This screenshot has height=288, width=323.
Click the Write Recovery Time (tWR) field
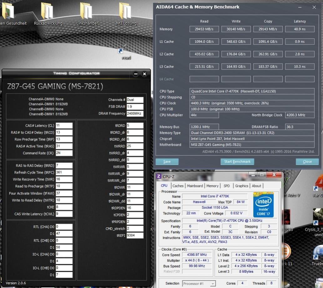(64, 179)
